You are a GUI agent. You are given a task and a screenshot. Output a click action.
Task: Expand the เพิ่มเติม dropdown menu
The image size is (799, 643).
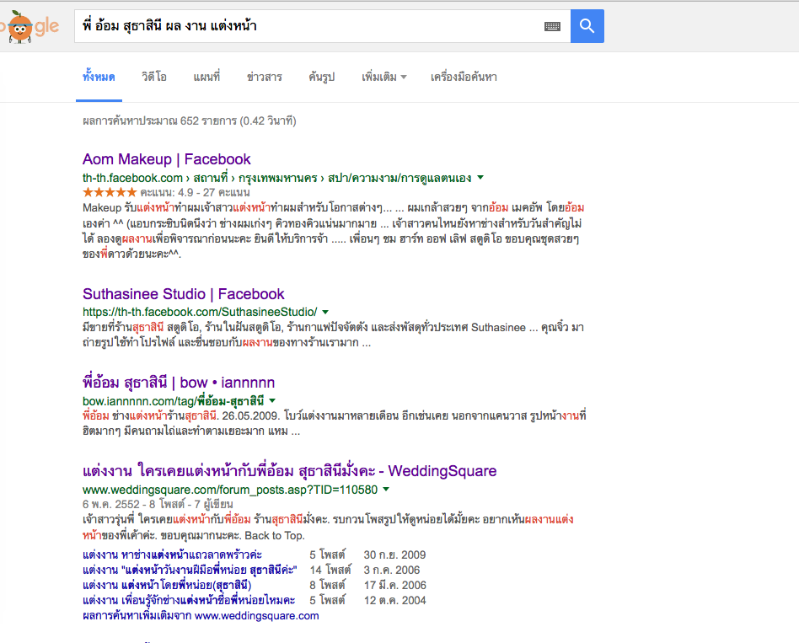[x=383, y=77]
